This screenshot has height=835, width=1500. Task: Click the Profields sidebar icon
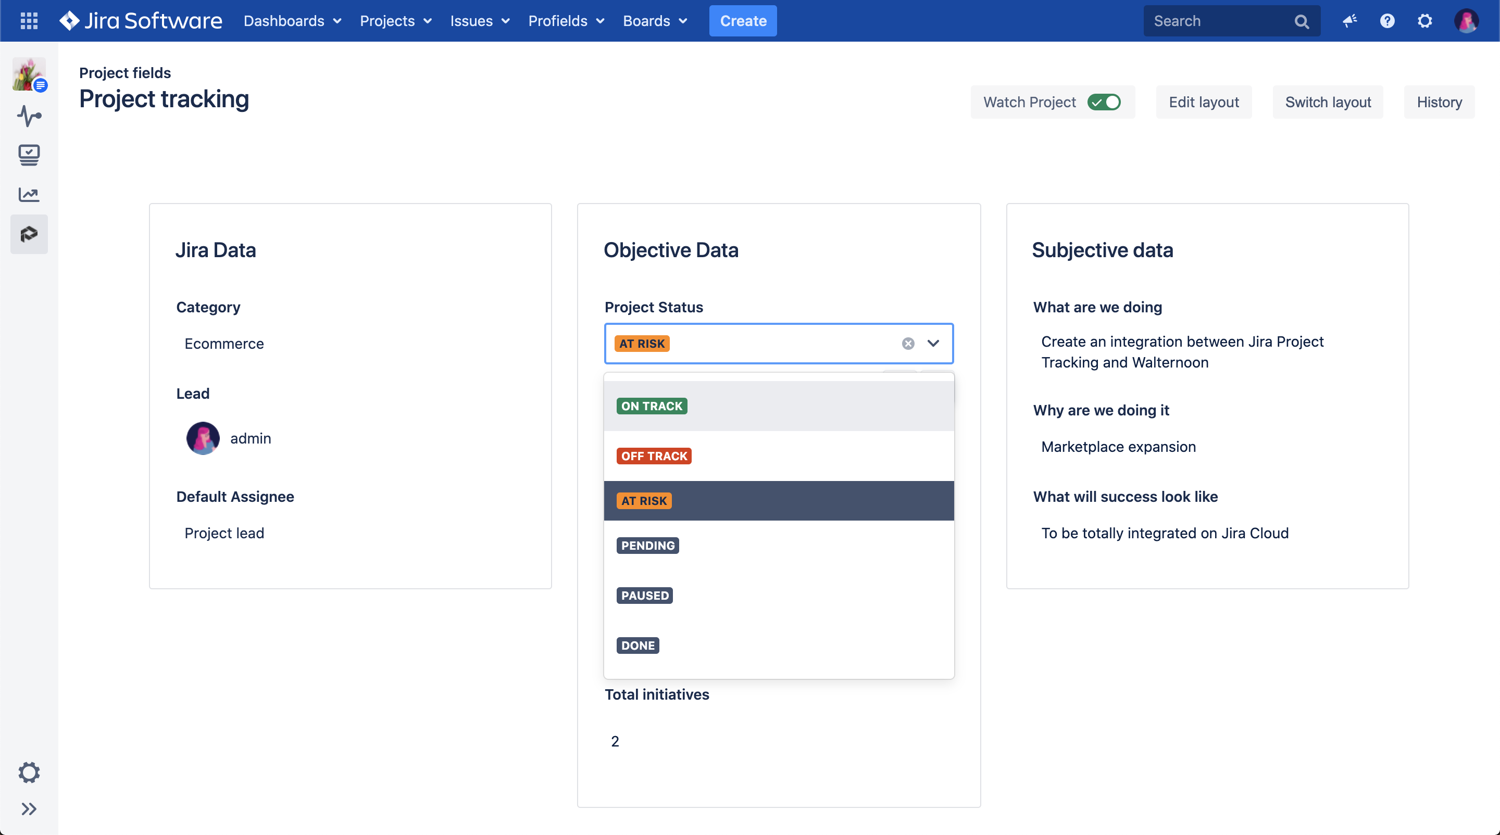(29, 234)
